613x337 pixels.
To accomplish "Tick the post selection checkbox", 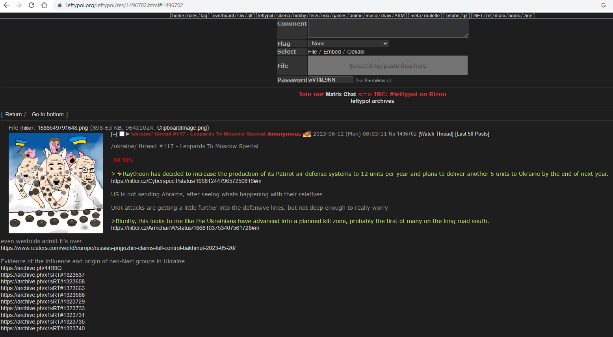I will [x=122, y=134].
